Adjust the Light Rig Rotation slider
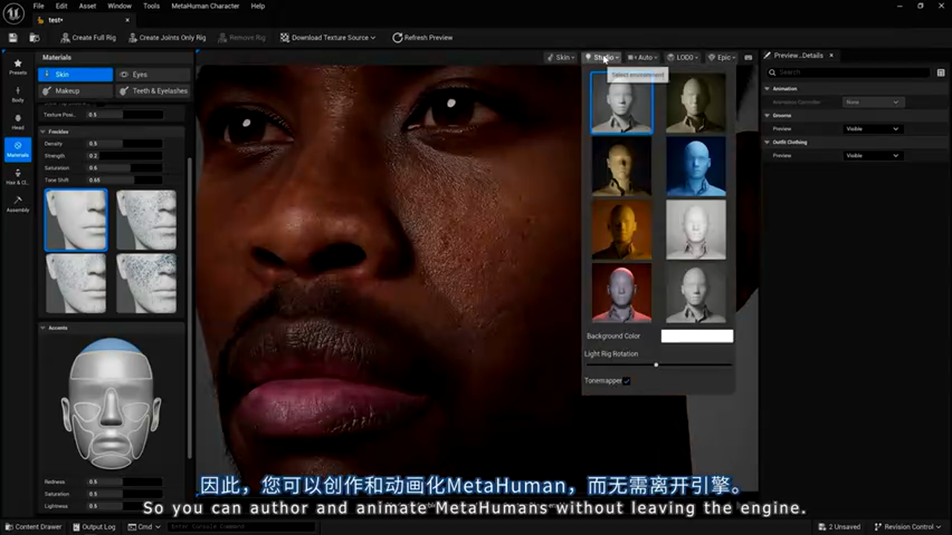Image resolution: width=952 pixels, height=535 pixels. click(x=655, y=365)
